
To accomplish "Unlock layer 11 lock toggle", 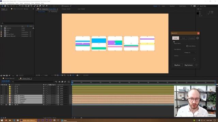I will [x=6, y=105].
